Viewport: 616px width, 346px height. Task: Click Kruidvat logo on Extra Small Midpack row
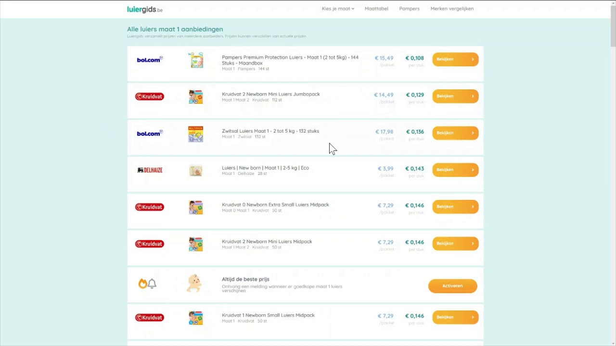point(150,207)
